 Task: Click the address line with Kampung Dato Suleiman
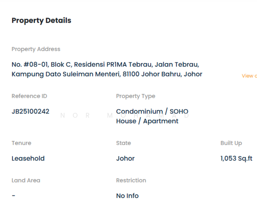[107, 74]
